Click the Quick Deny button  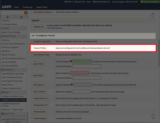click(38, 76)
